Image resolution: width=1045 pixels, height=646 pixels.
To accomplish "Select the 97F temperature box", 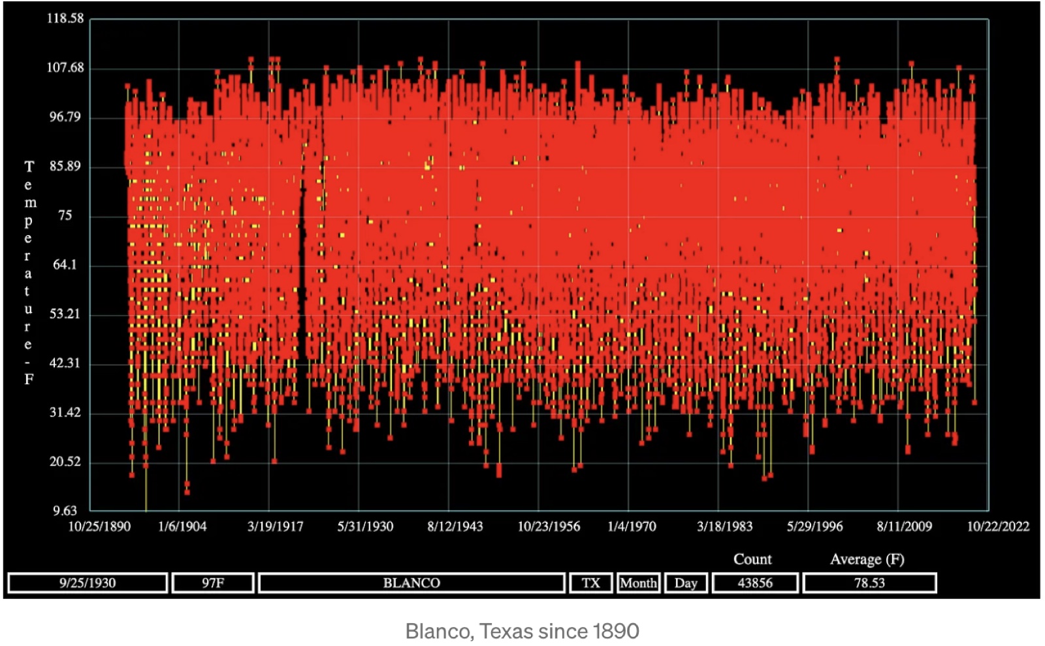I will [213, 583].
